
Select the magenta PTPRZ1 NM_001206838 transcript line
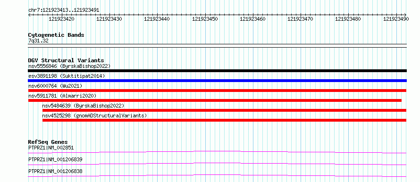(217, 175)
